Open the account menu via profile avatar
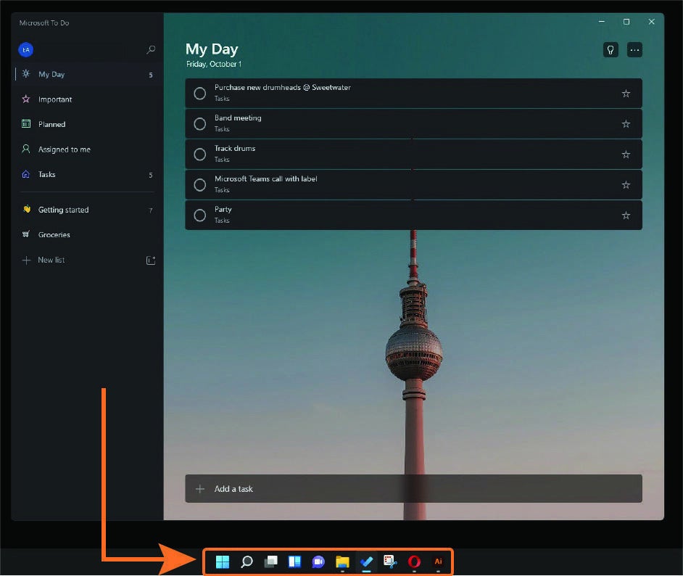 tap(26, 50)
